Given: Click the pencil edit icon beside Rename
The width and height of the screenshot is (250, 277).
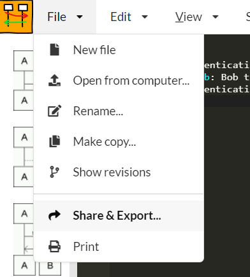Looking at the screenshot, I should click(55, 111).
